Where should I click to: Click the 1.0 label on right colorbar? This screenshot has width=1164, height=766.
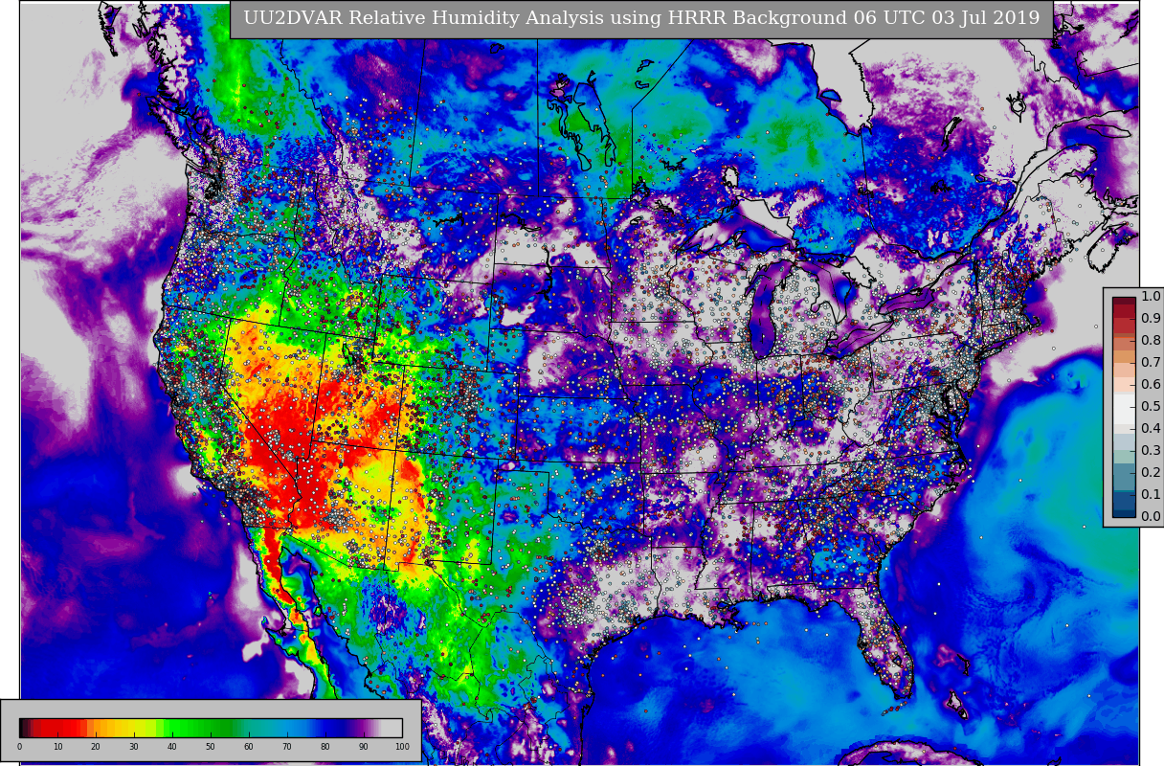click(x=1150, y=297)
